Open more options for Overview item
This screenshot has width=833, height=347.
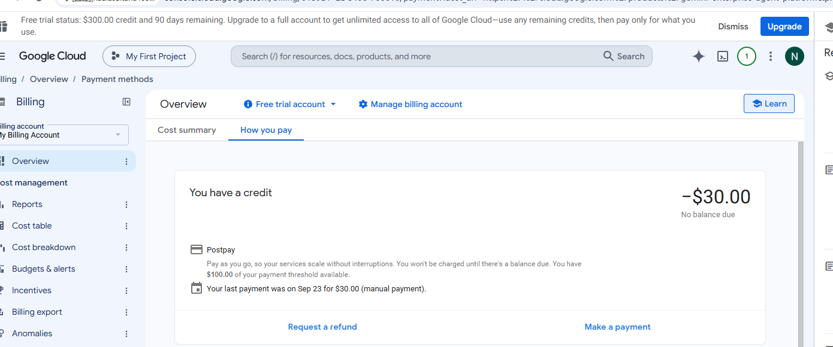(x=126, y=161)
